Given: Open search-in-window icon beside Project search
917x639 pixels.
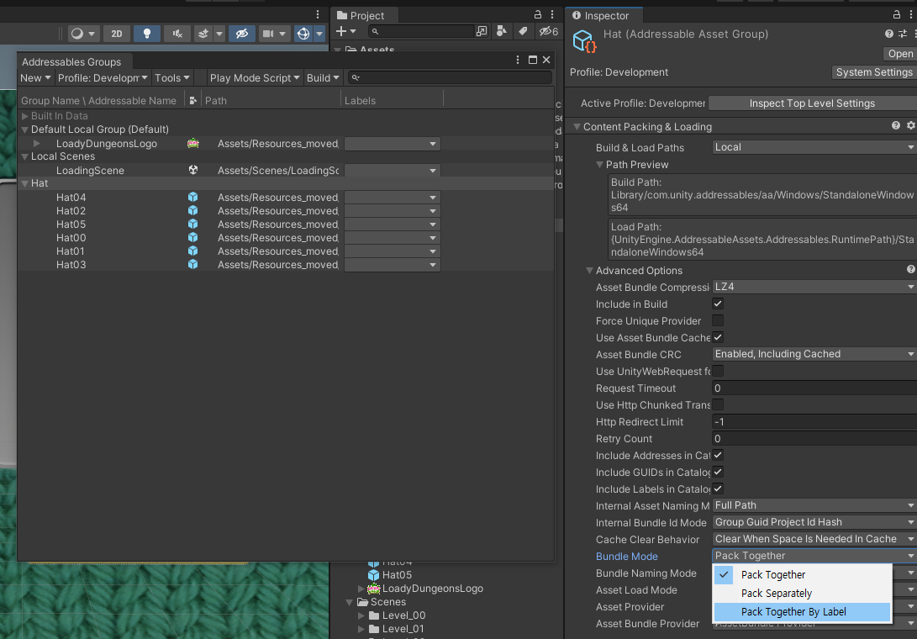Looking at the screenshot, I should pos(482,31).
